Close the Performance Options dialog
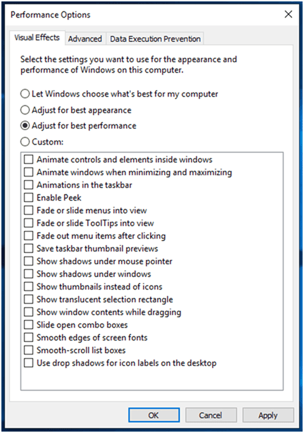 (x=288, y=14)
